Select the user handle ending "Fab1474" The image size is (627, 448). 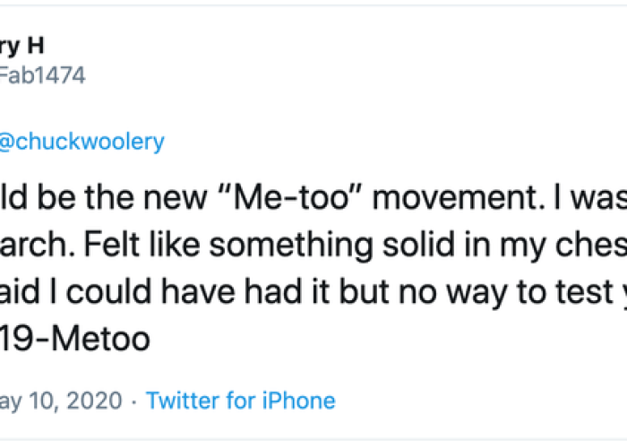pyautogui.click(x=43, y=75)
